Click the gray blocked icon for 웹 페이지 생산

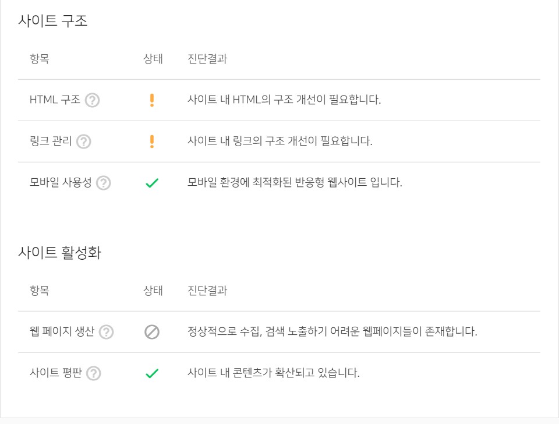coord(151,332)
